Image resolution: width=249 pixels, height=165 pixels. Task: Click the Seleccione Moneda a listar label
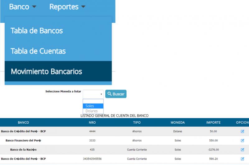(63, 91)
